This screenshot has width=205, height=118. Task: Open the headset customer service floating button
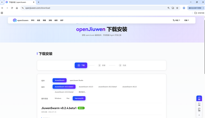click(199, 98)
